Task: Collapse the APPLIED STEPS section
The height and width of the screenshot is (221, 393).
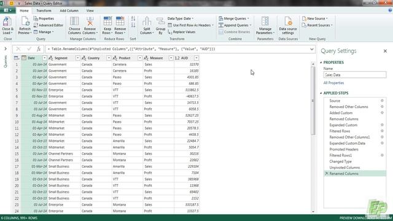Action: pyautogui.click(x=321, y=93)
